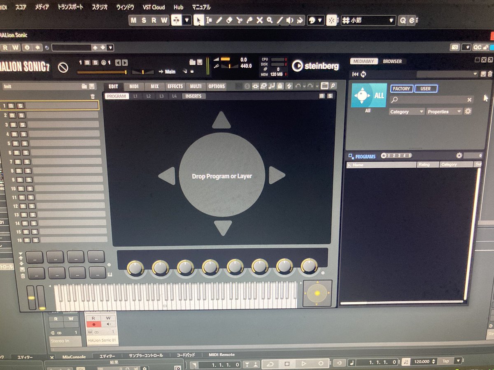The width and height of the screenshot is (494, 370).
Task: Toggle global Read R automation button
Action: pos(154,20)
